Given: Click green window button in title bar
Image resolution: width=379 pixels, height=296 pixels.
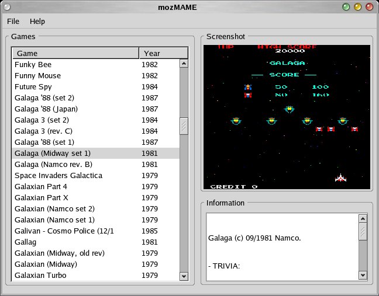Looking at the screenshot, I should tap(346, 7).
